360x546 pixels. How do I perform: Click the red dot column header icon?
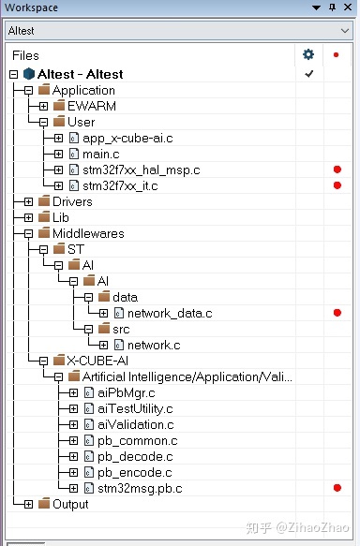[336, 54]
